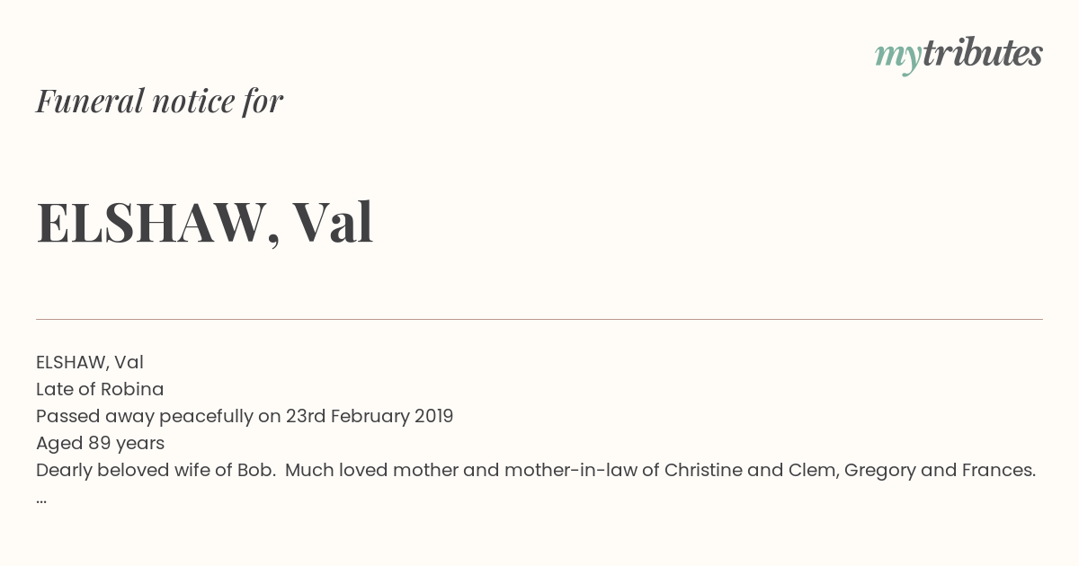Click the 'tributes' part of the logo
1079x566 pixels.
(x=982, y=53)
